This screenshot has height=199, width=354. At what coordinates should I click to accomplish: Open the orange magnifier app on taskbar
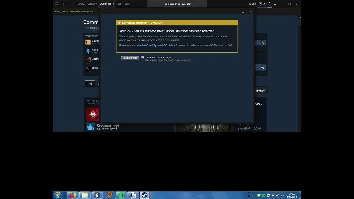point(109,195)
